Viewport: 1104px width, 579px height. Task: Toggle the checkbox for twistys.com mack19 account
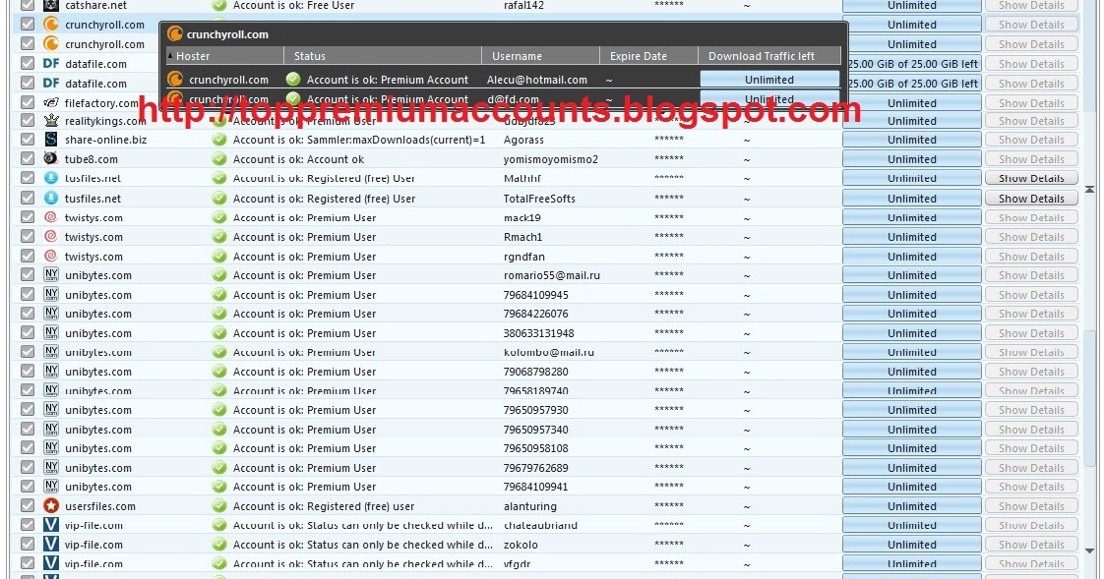tap(28, 217)
